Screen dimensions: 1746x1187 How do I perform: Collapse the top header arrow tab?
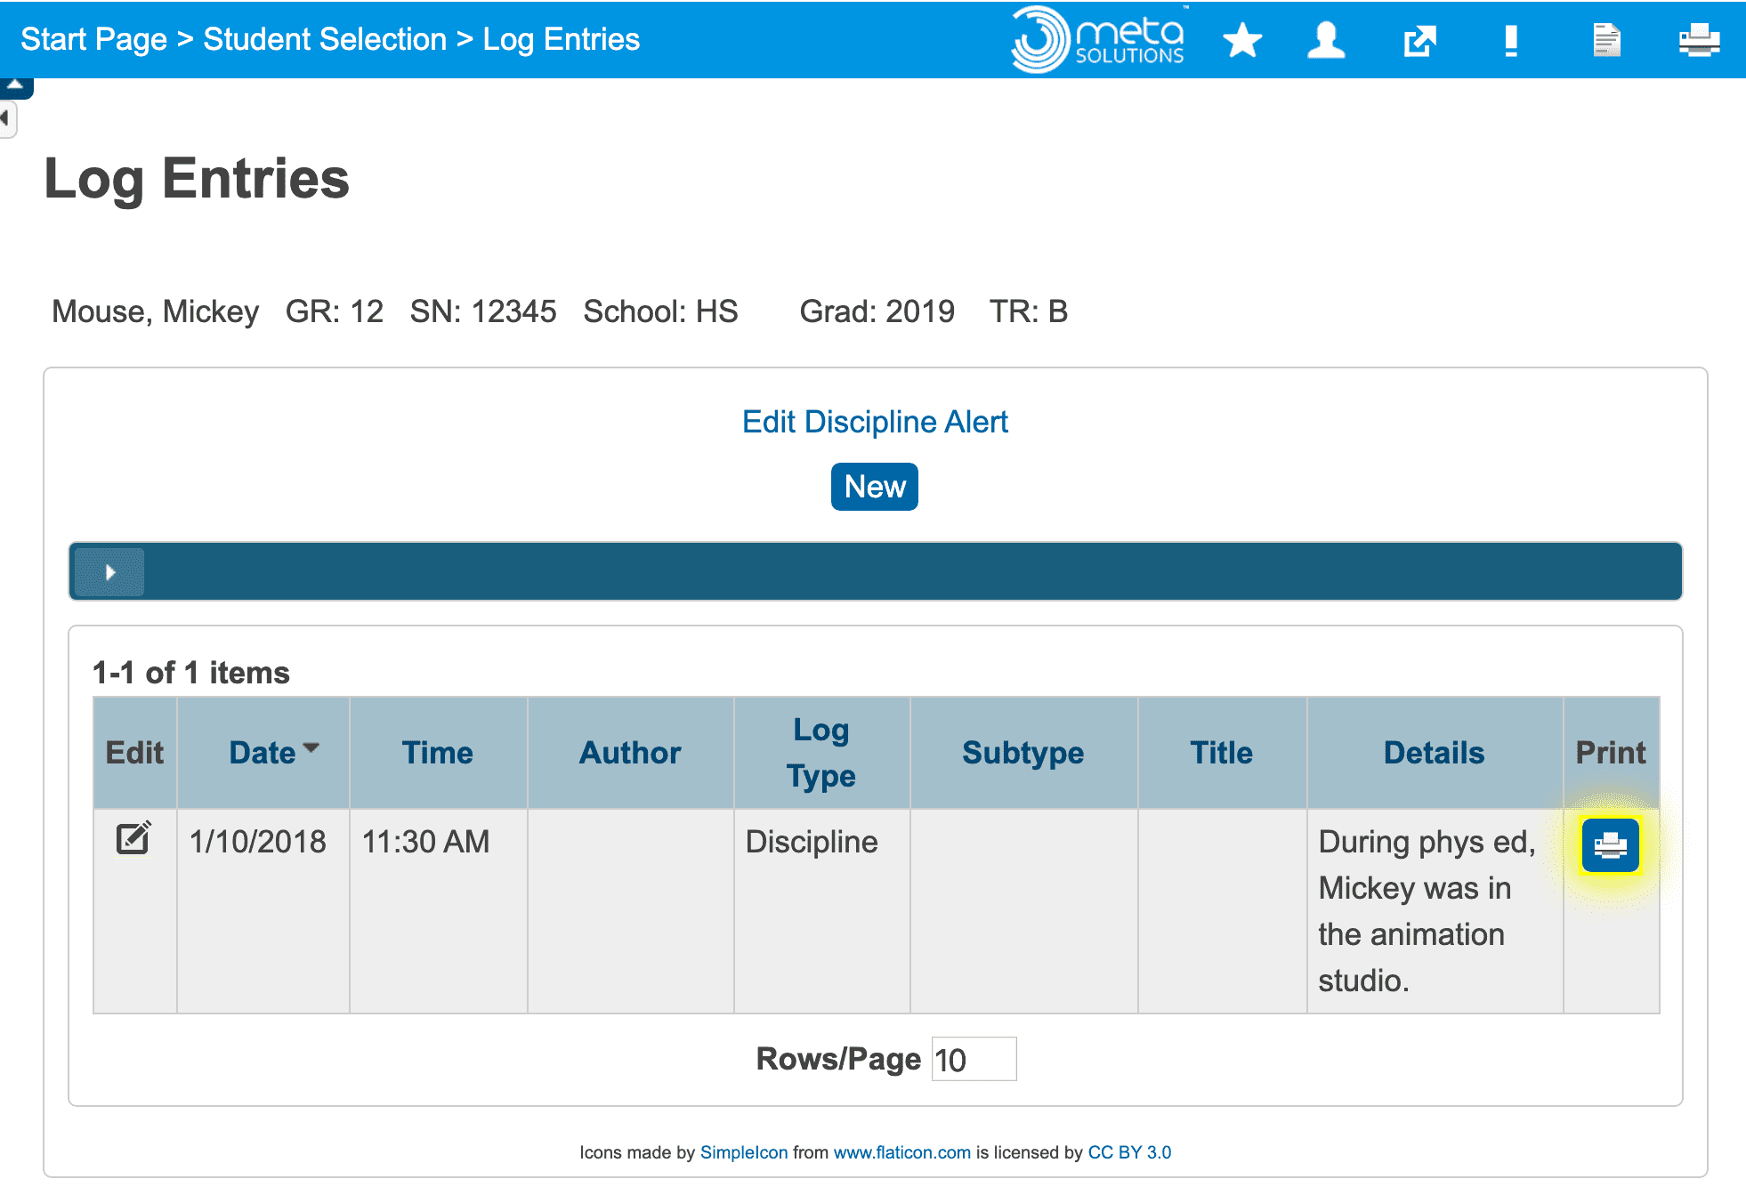pos(16,86)
